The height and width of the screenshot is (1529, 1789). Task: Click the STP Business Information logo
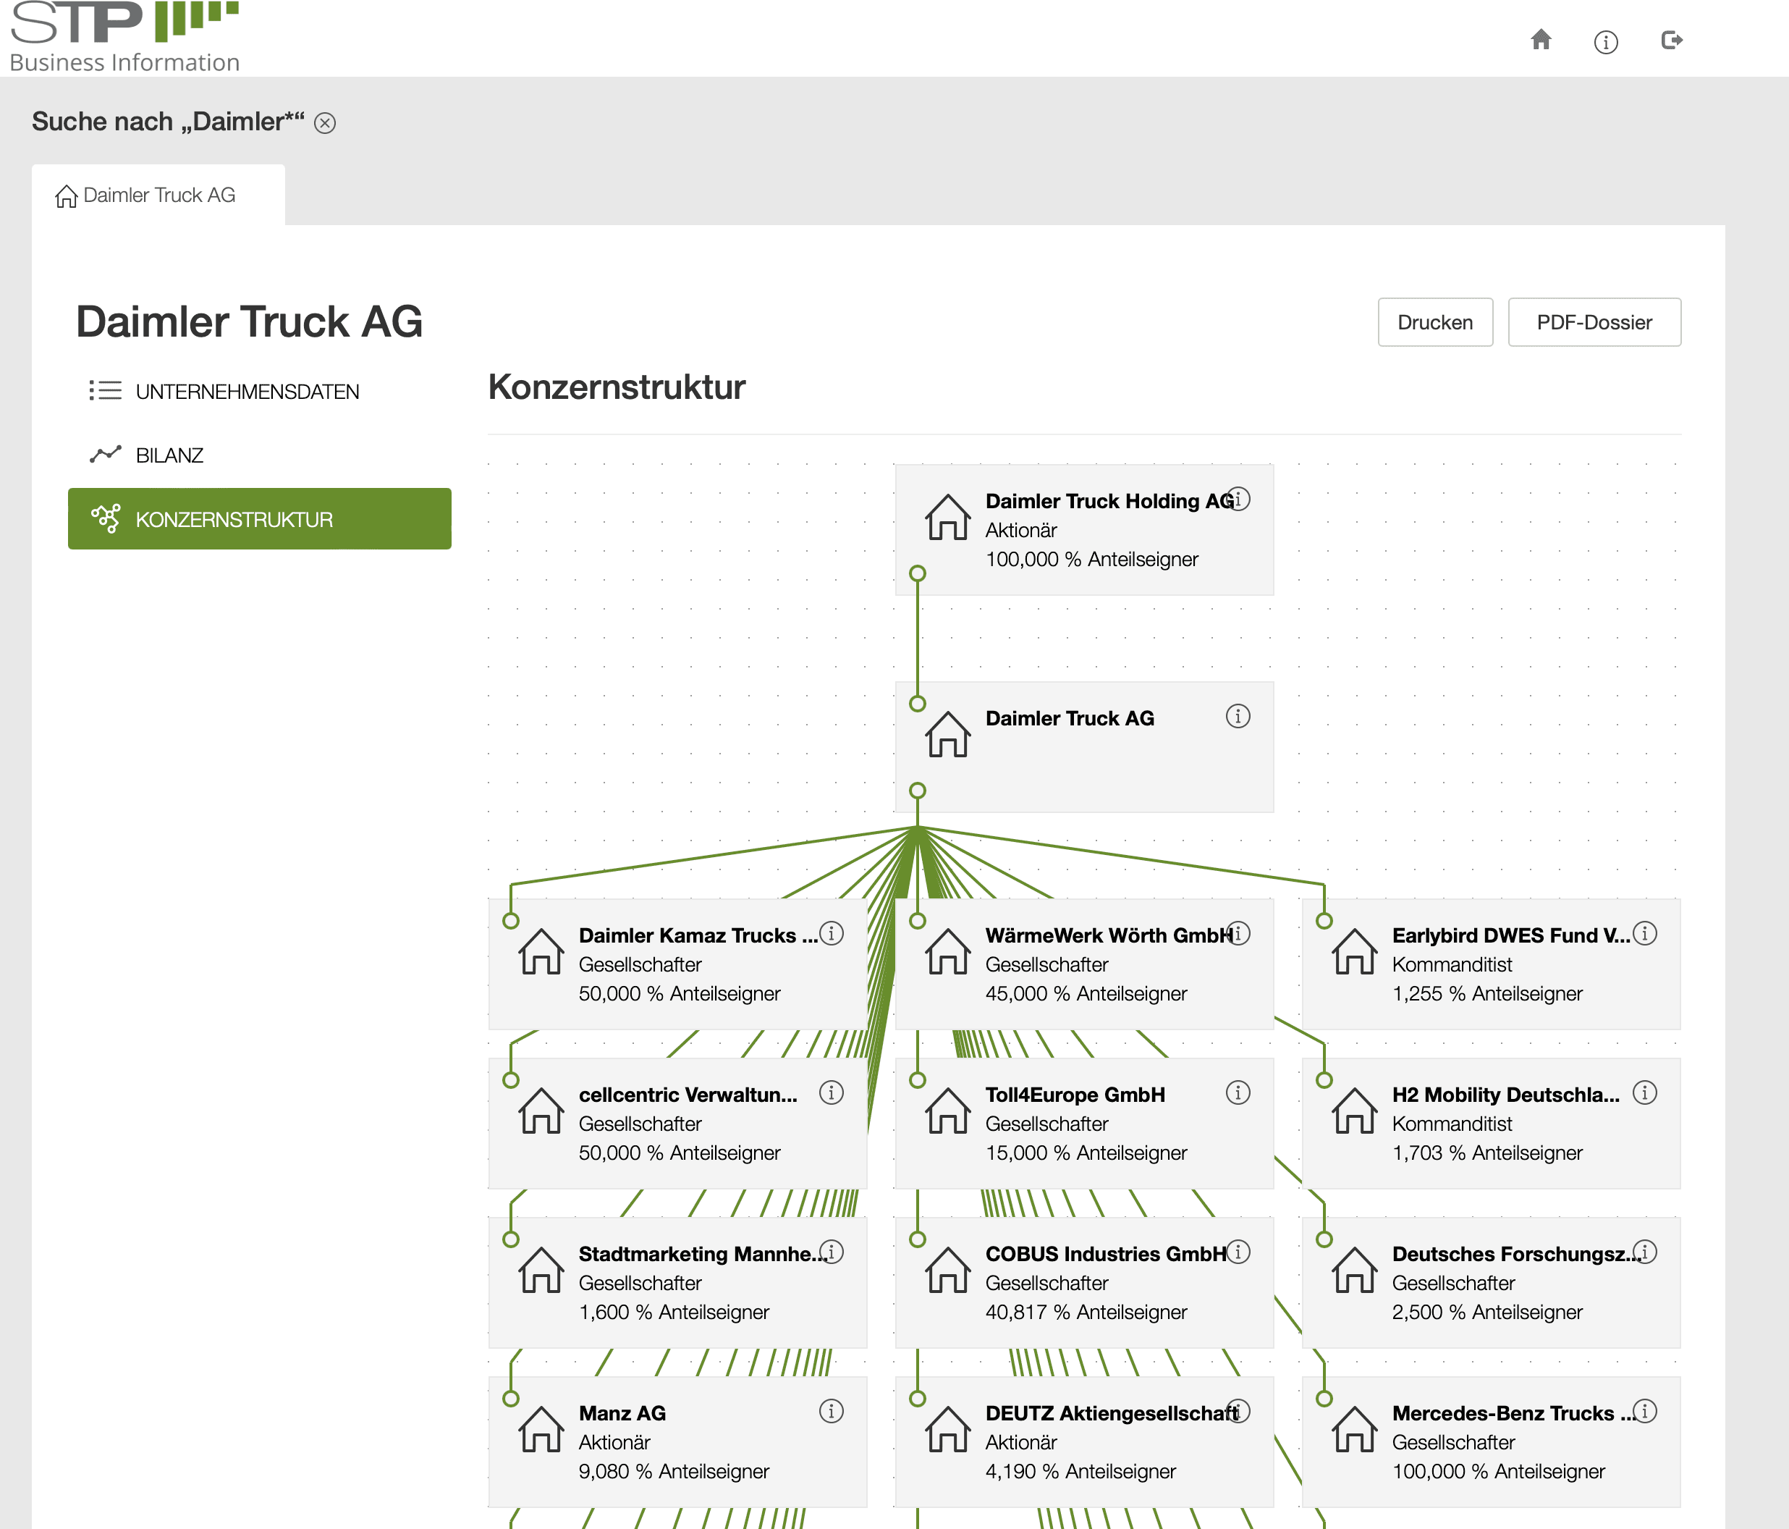[125, 36]
